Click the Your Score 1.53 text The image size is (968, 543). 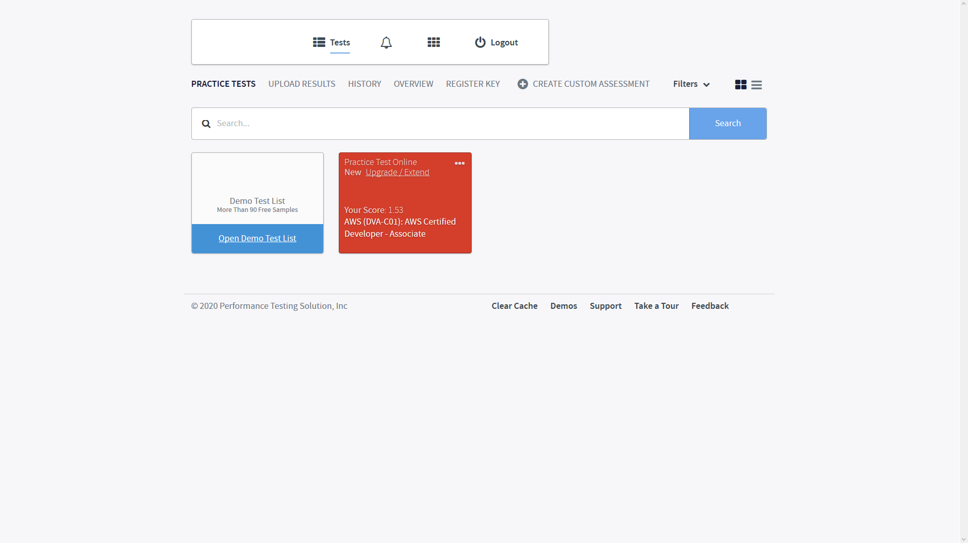pyautogui.click(x=374, y=210)
